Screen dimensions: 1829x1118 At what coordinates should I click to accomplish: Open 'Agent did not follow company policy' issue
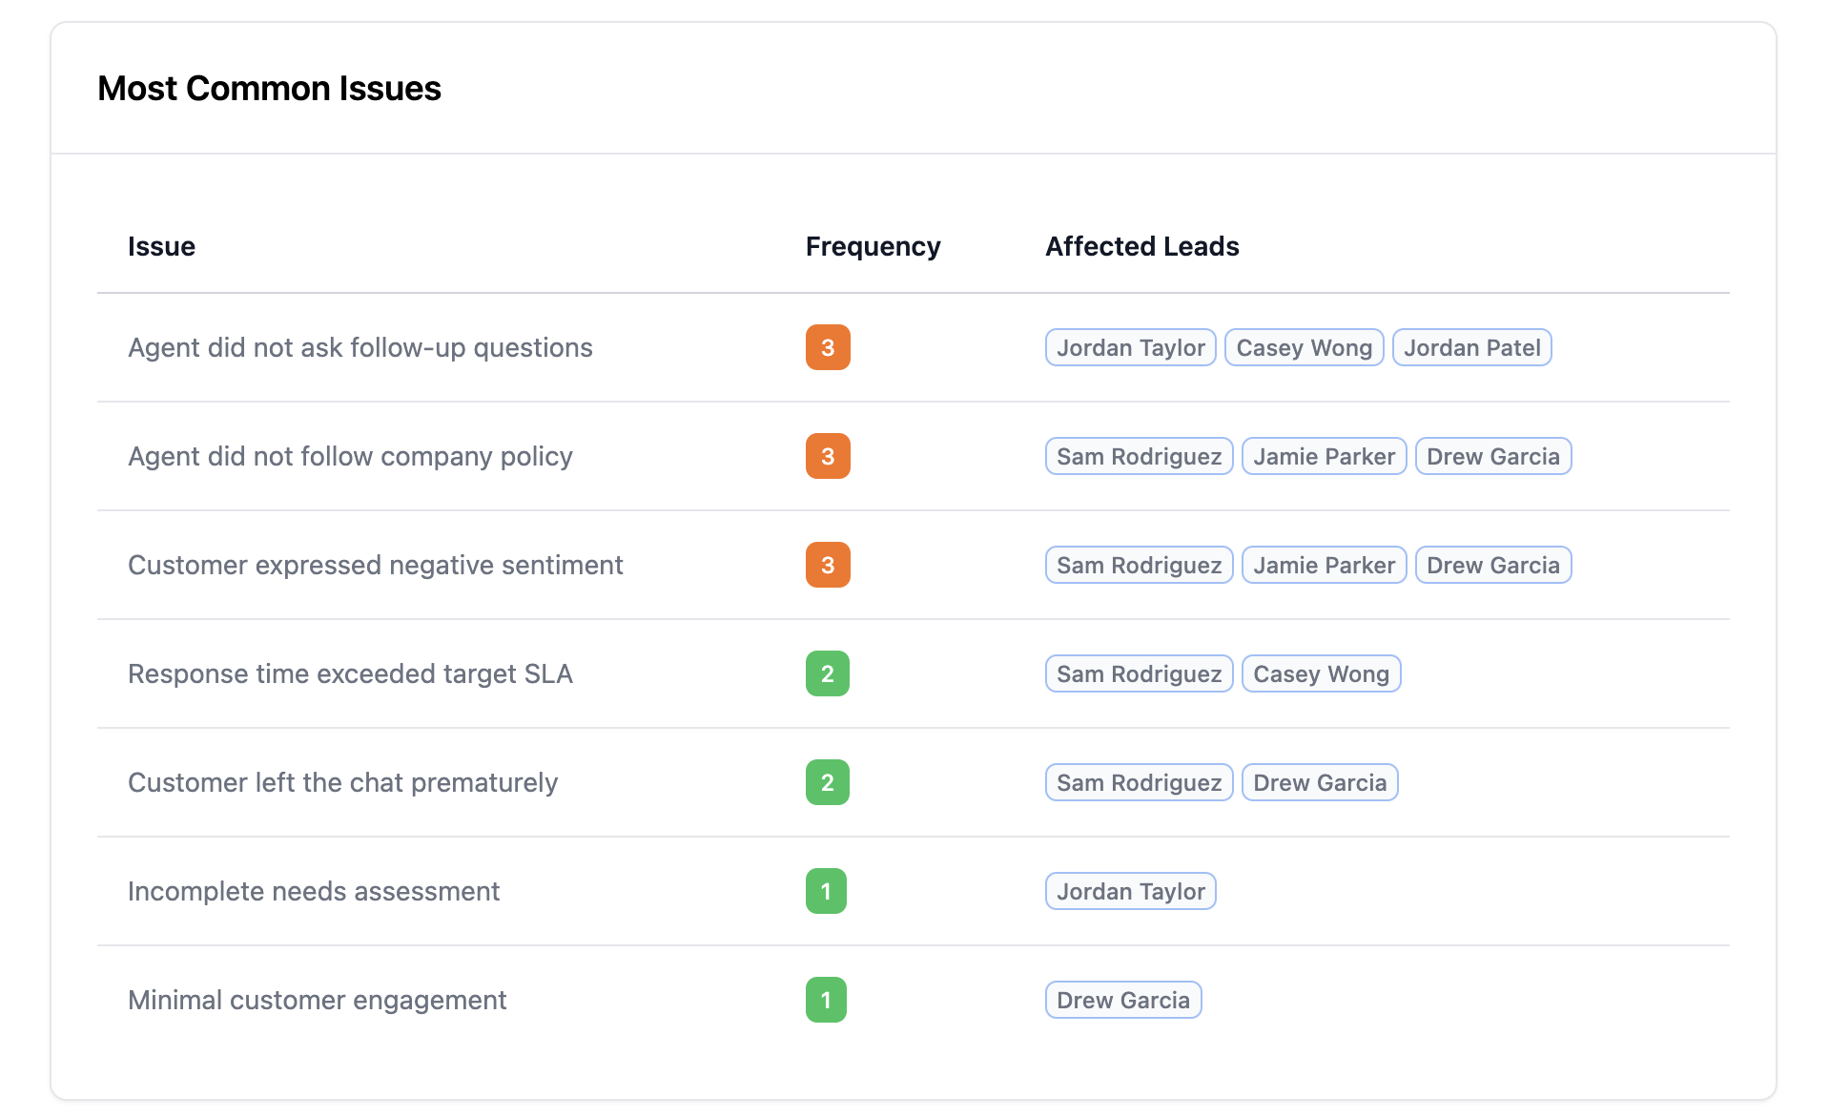[350, 457]
